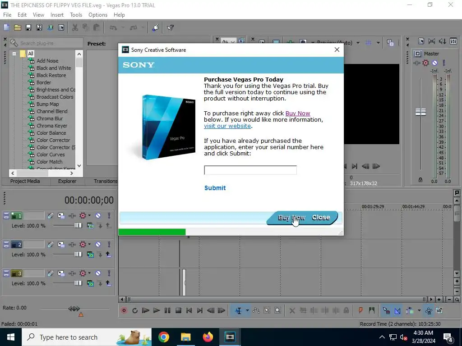
Task: Click the Insert Region green flags icon
Action: [x=372, y=310]
